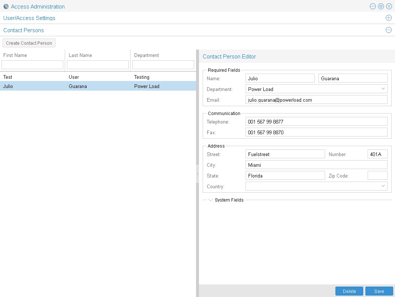Click the empty Zip Code field

click(377, 175)
